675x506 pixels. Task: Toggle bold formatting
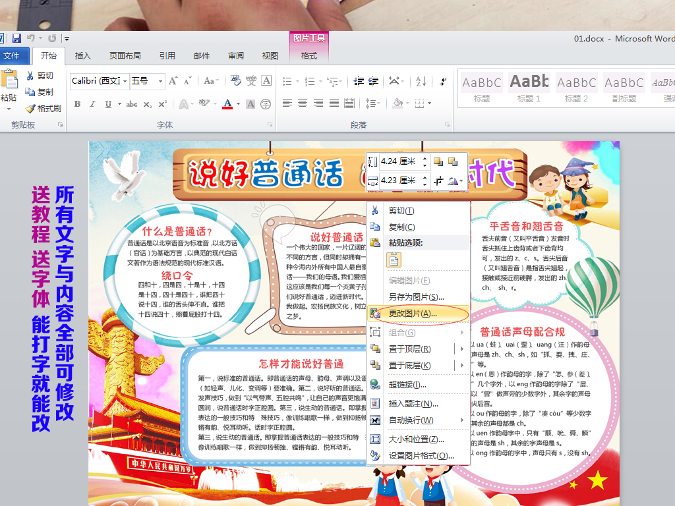[x=76, y=103]
